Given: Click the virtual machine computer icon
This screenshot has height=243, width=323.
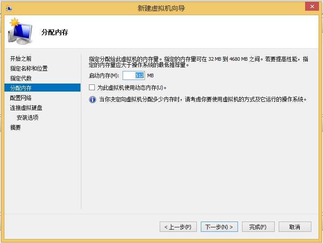Looking at the screenshot, I should [20, 31].
